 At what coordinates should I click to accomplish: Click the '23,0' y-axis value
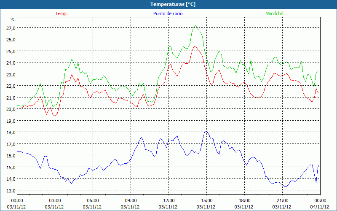pos(11,75)
